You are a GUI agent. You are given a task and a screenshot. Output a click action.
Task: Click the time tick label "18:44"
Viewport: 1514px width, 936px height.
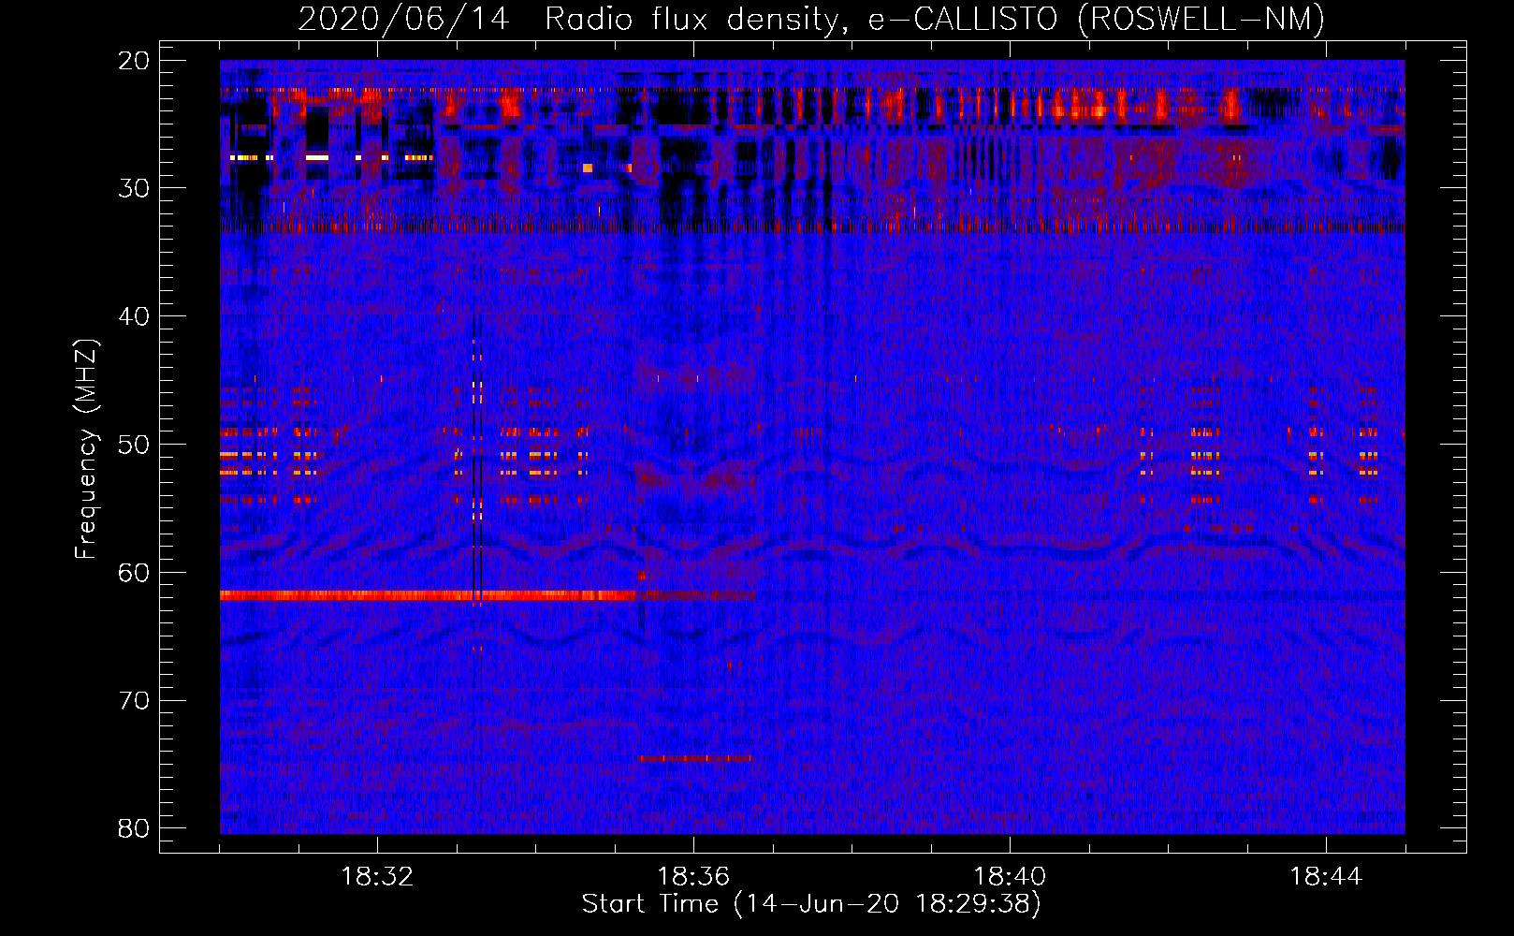click(1326, 877)
